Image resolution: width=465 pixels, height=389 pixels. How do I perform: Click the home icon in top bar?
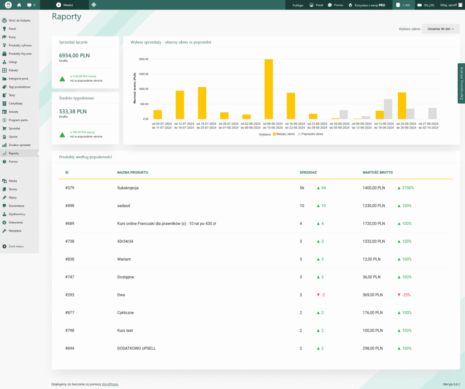tap(19, 5)
